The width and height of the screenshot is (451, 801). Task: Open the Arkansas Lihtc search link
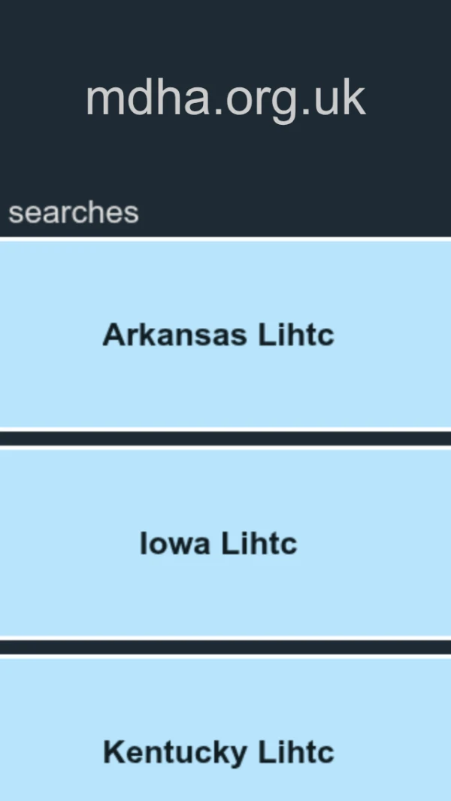tap(218, 335)
